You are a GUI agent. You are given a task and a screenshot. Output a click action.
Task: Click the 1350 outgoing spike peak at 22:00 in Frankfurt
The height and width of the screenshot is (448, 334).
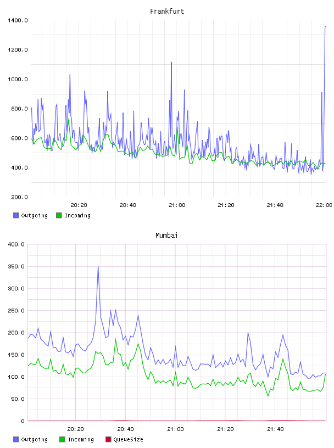pyautogui.click(x=325, y=26)
